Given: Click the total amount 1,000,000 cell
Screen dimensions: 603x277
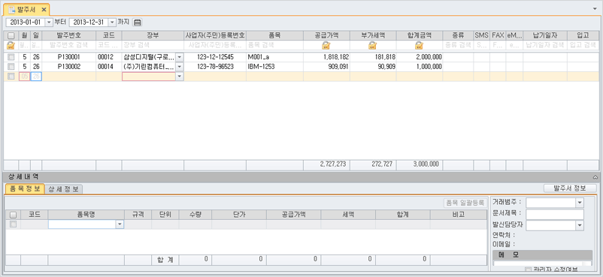Looking at the screenshot, I should coord(420,67).
